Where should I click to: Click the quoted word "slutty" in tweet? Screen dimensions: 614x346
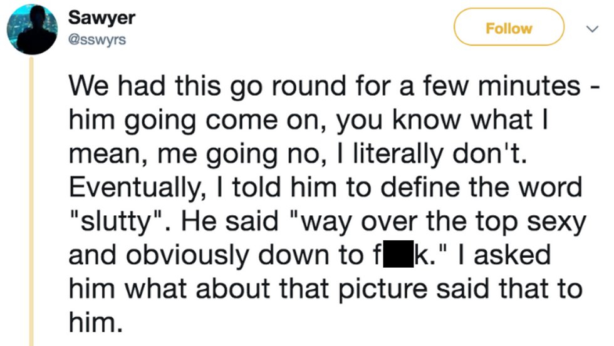point(117,221)
